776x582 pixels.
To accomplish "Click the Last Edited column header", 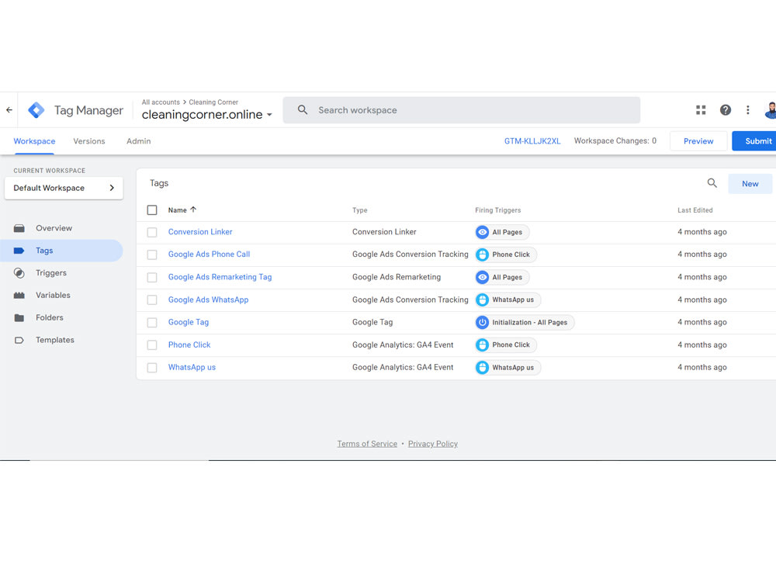I will click(695, 210).
